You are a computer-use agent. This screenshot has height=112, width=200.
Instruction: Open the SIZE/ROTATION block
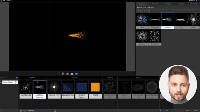pyautogui.click(x=68, y=89)
